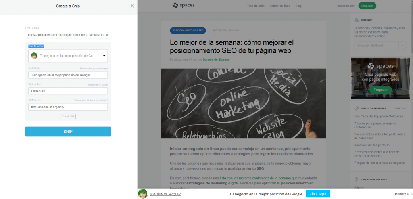Click the avatar in Call-to-Action selector

34,56
